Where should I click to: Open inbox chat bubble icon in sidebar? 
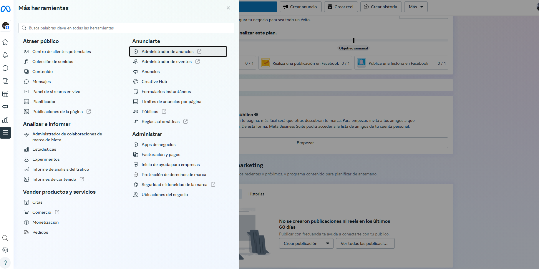(x=5, y=68)
